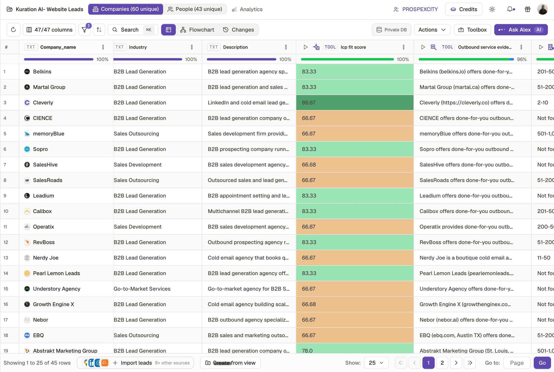
Task: Open the notifications bell
Action: point(510,9)
